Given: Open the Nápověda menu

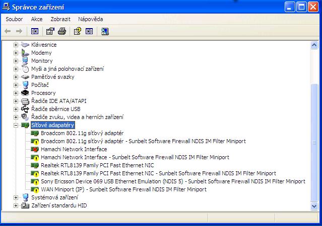Looking at the screenshot, I should tap(90, 19).
